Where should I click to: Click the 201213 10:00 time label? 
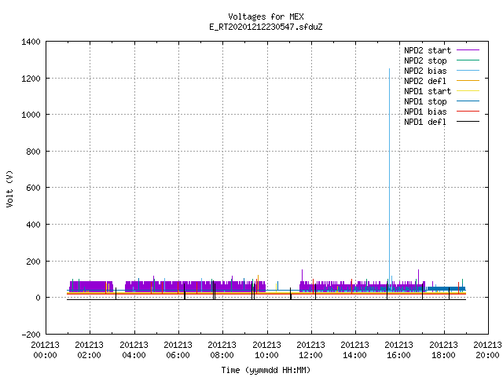pos(266,350)
